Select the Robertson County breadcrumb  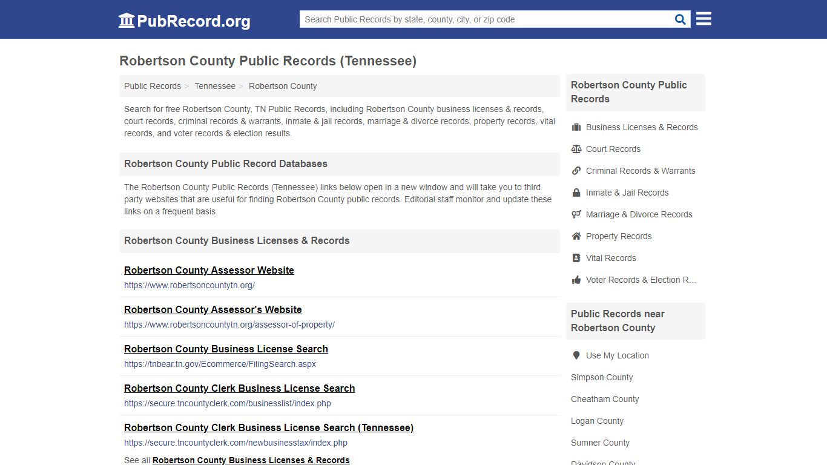[283, 86]
